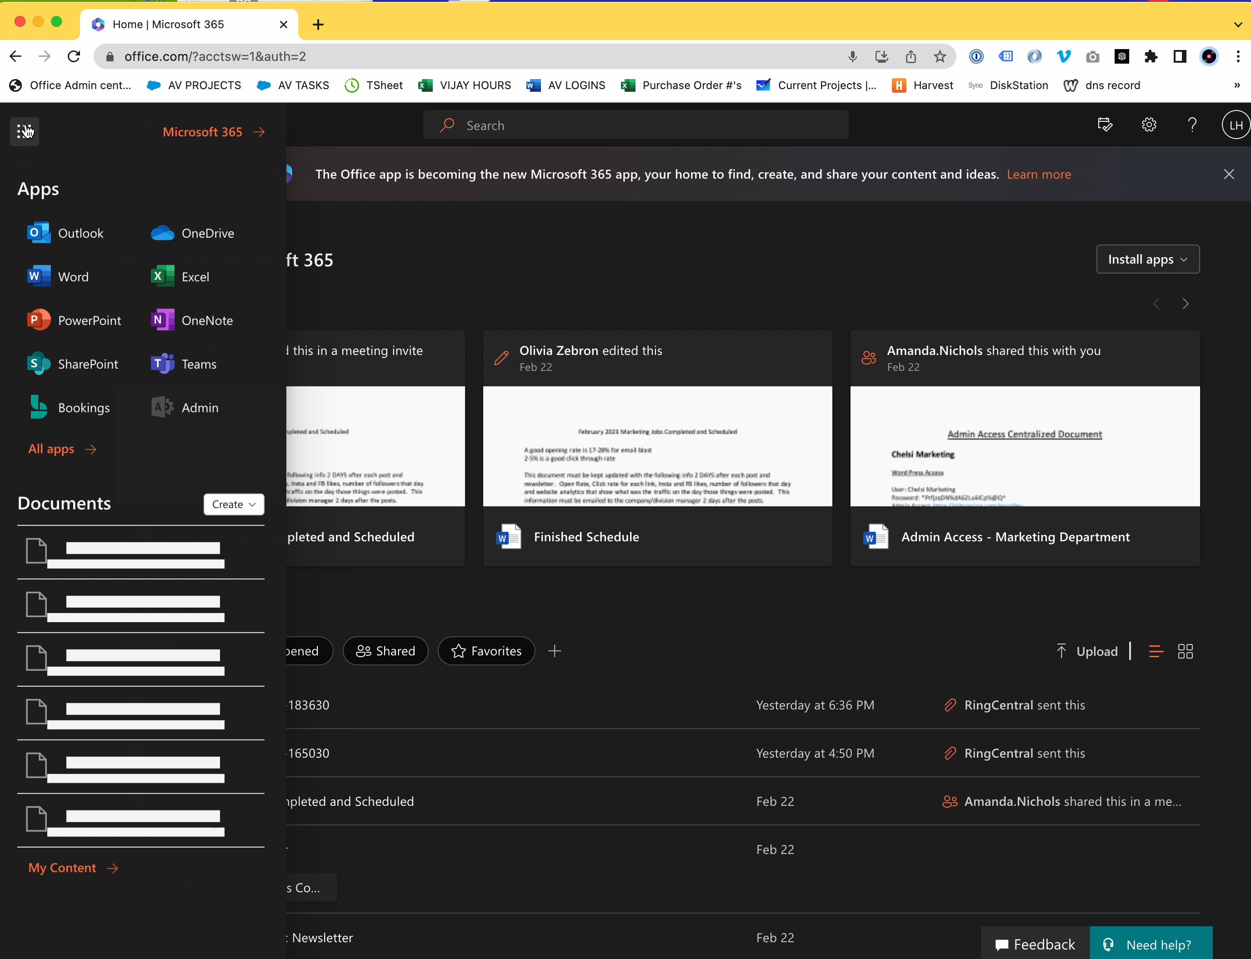Click the Upload button
Screen dimensions: 1251x959
[1087, 651]
